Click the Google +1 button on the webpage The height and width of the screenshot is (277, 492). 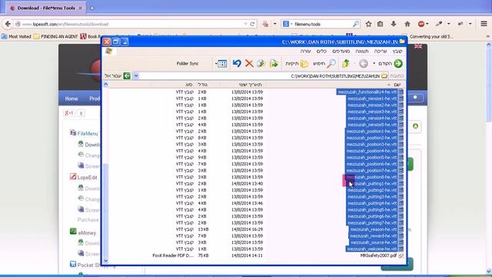69,113
